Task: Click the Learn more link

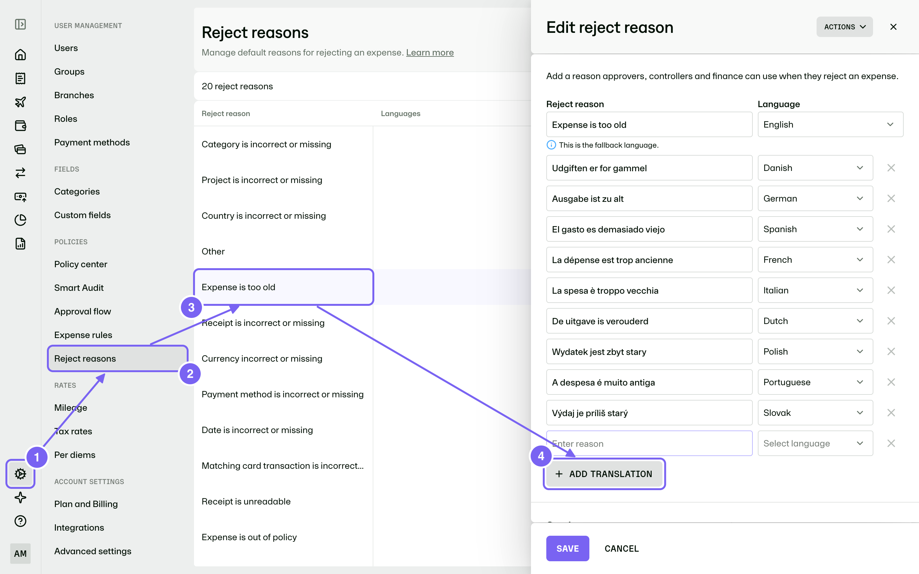Action: pyautogui.click(x=430, y=52)
